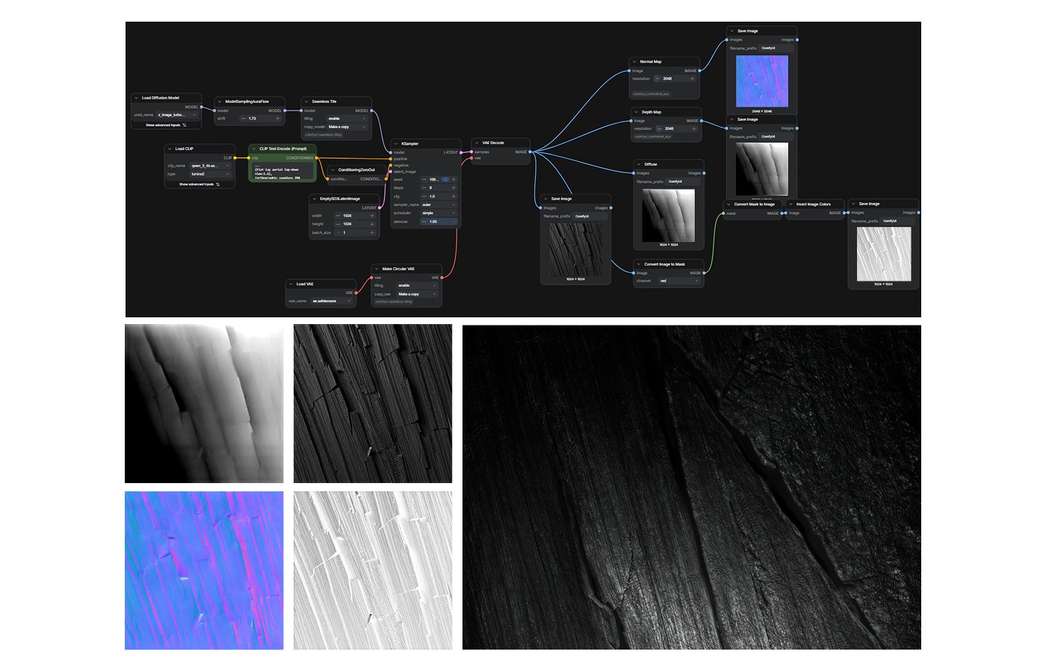Toggle the seed control pill in KSampler

pos(445,179)
